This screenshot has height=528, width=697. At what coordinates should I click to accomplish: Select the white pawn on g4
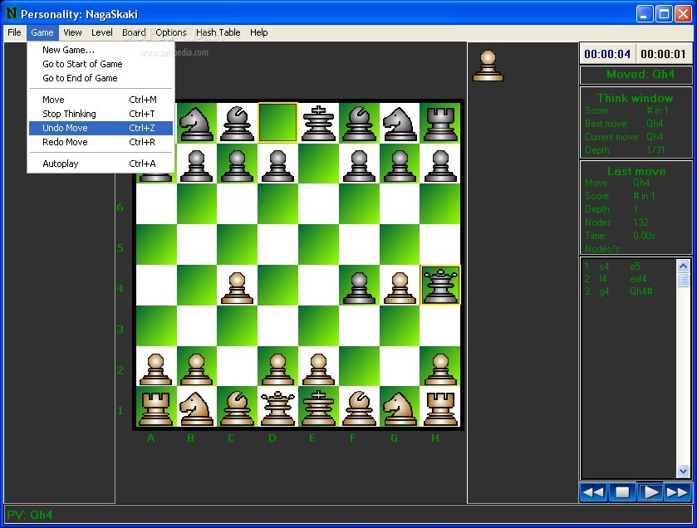point(400,288)
